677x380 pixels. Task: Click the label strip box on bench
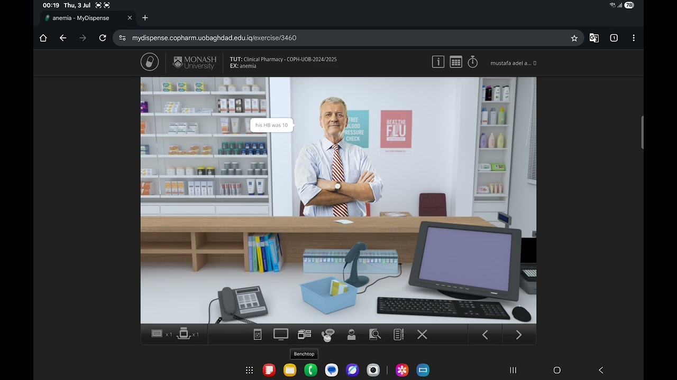coord(349,261)
